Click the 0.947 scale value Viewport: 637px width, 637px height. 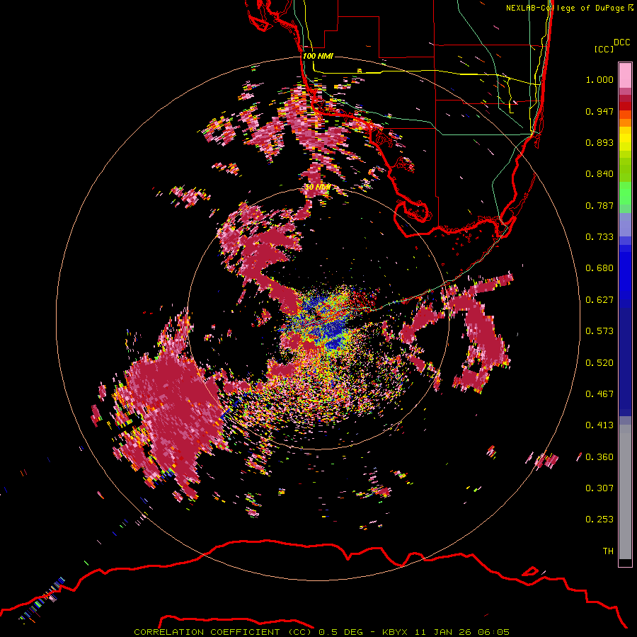pyautogui.click(x=599, y=111)
